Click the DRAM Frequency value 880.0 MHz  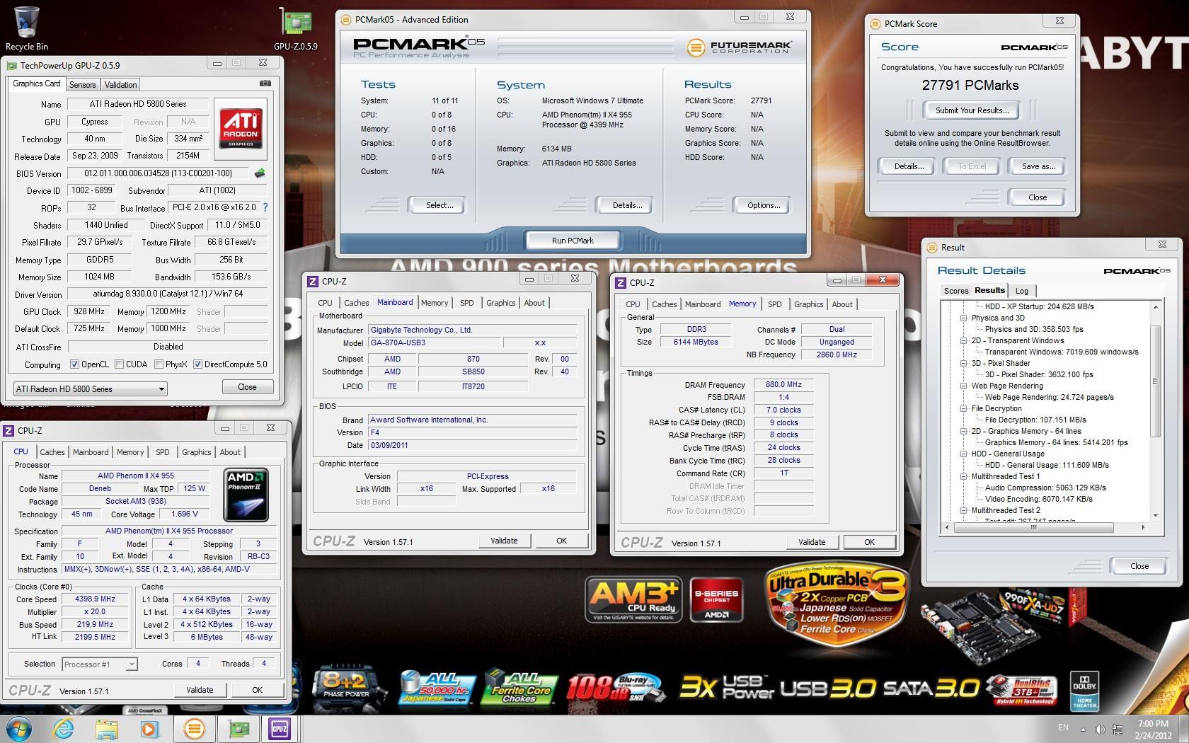coord(783,385)
